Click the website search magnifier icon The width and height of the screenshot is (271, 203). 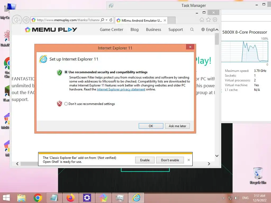coord(192,30)
